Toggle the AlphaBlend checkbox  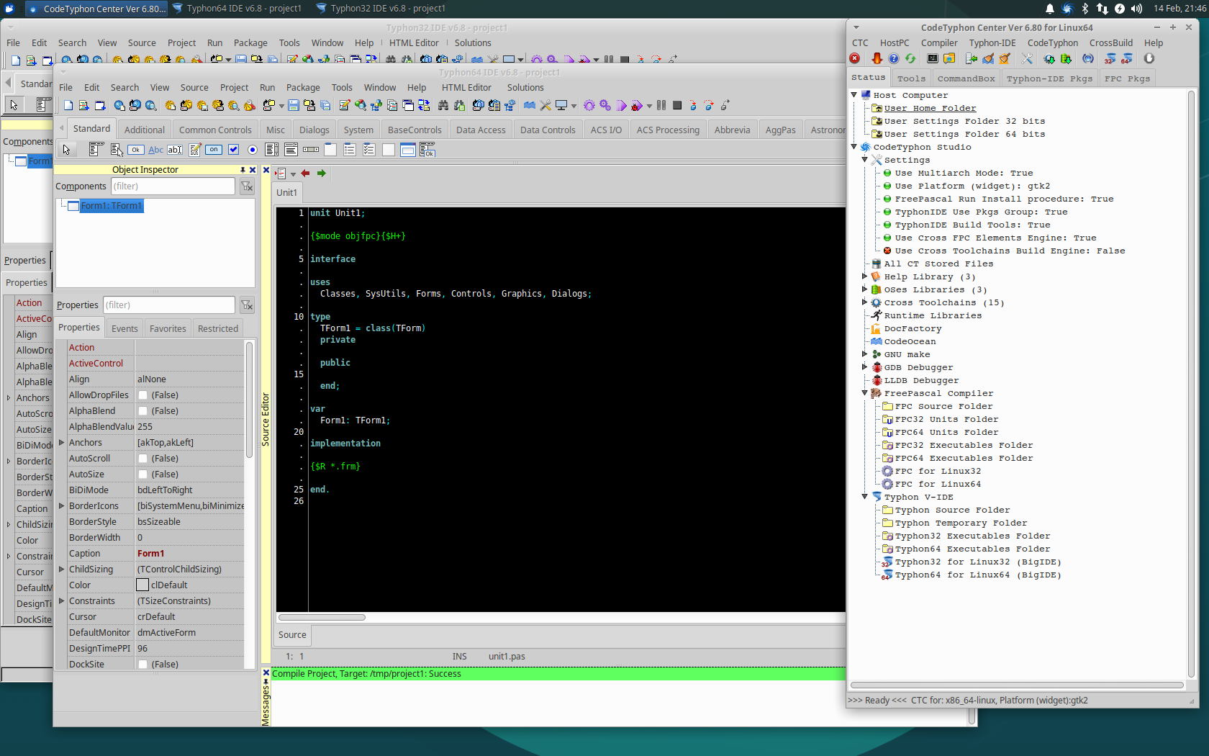pyautogui.click(x=143, y=411)
